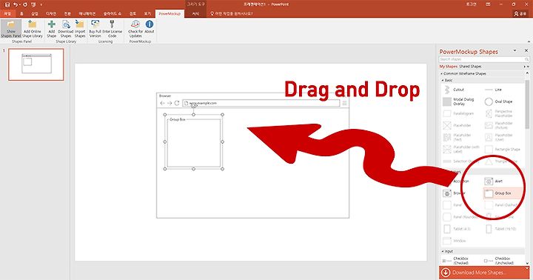Screen dimensions: 533x280
Task: Click the Add Shape green plus icon
Action: (52, 24)
